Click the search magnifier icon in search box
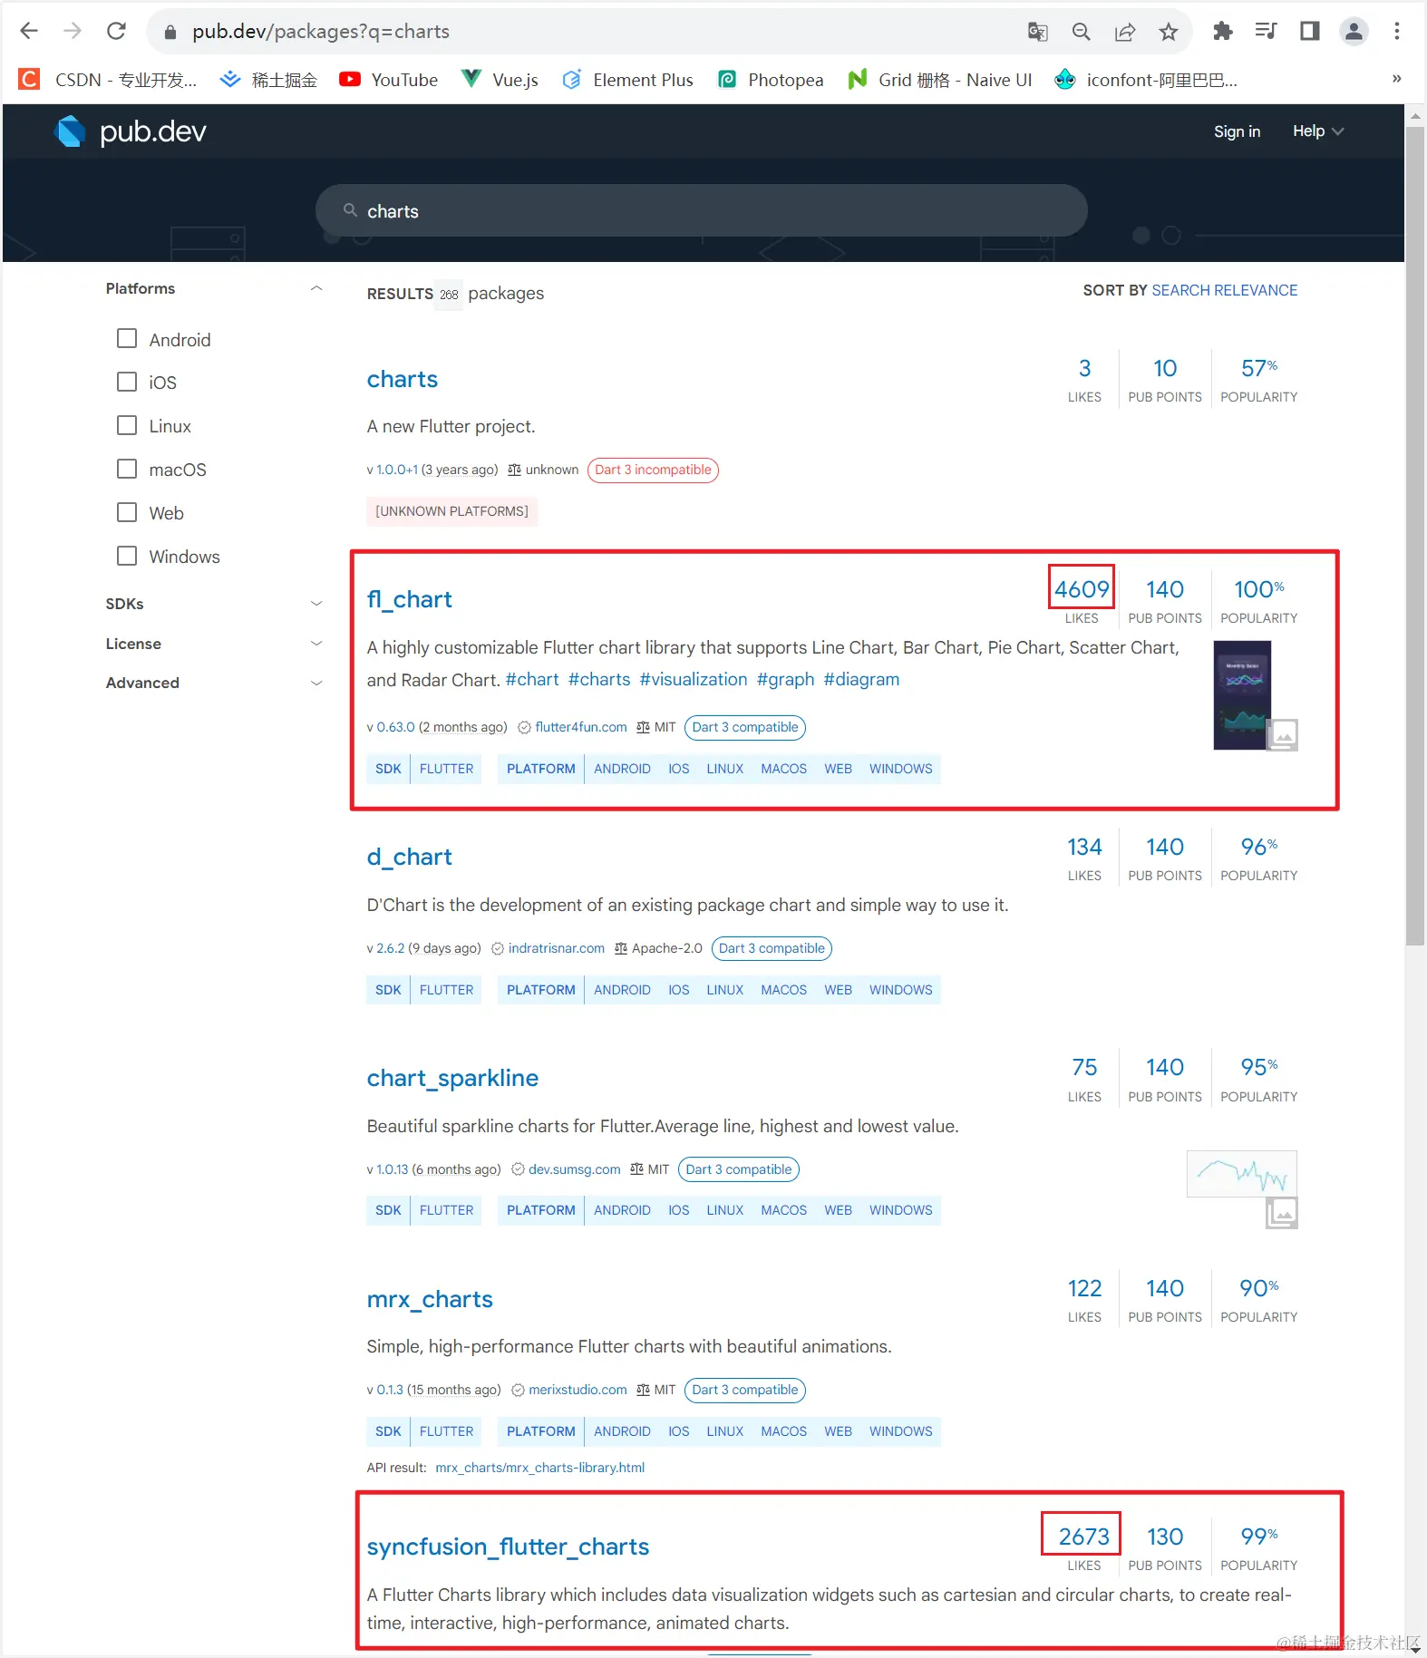This screenshot has width=1427, height=1658. (x=350, y=210)
